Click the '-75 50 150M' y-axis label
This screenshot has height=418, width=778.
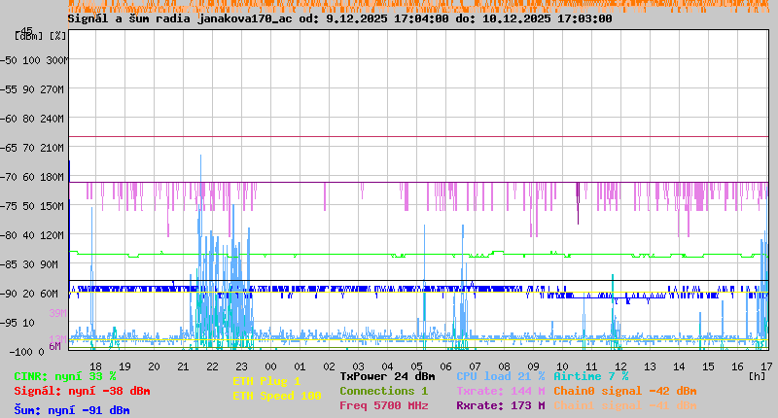pyautogui.click(x=32, y=206)
